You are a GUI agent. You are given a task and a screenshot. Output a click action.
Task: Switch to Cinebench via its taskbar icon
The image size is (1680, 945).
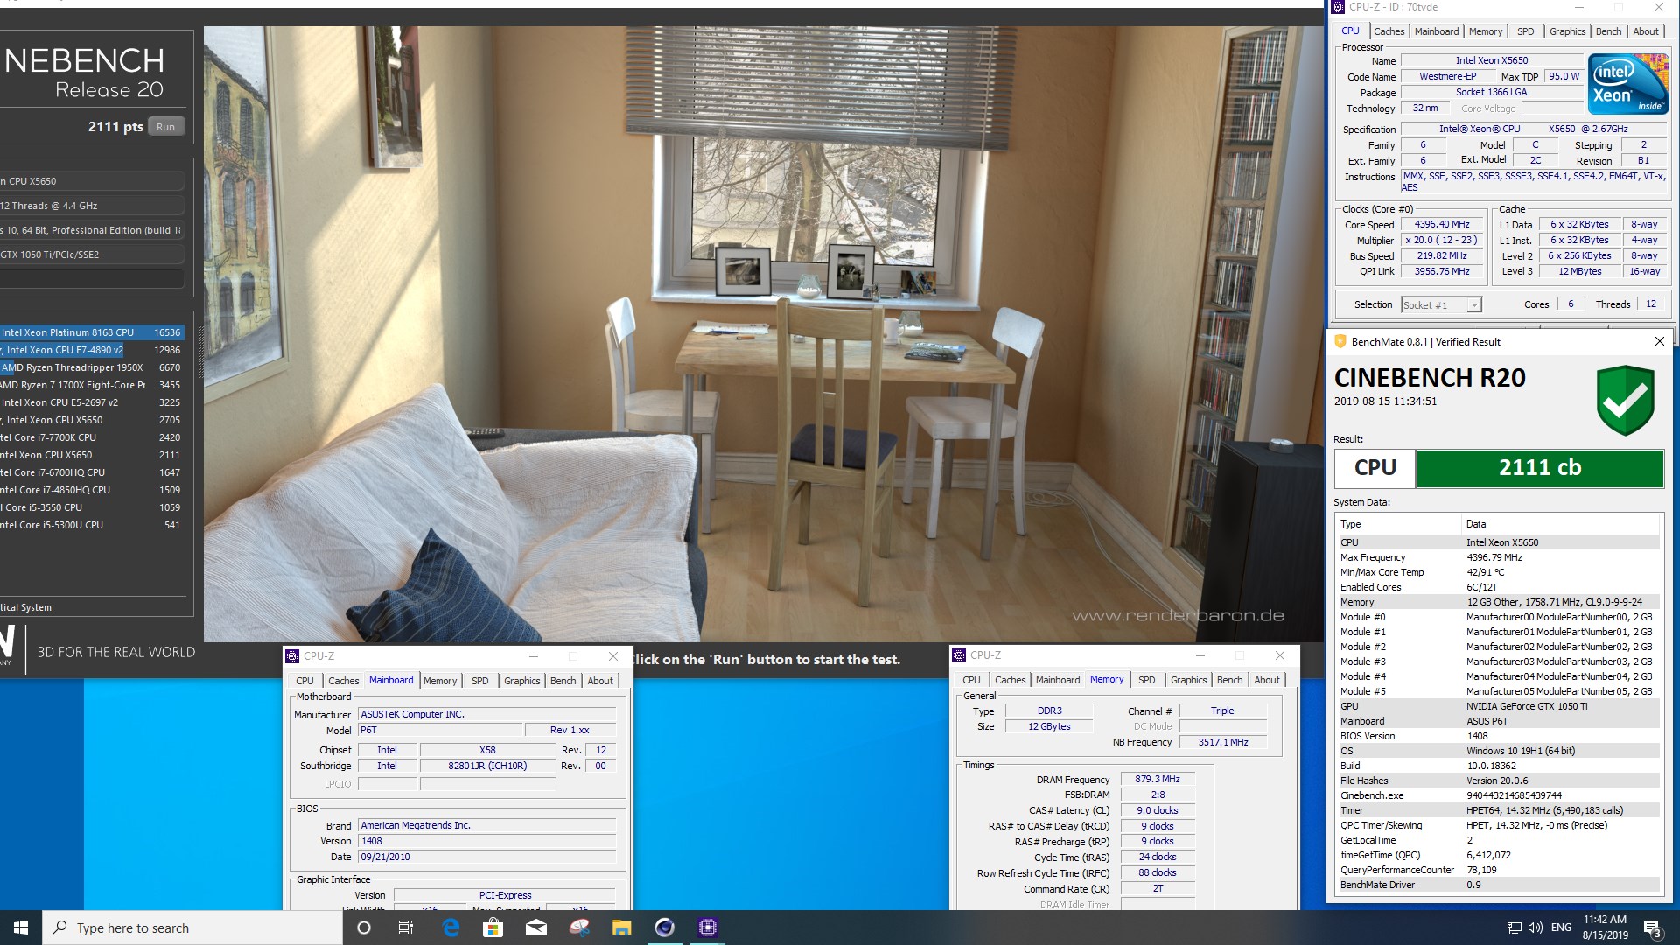[x=665, y=927]
